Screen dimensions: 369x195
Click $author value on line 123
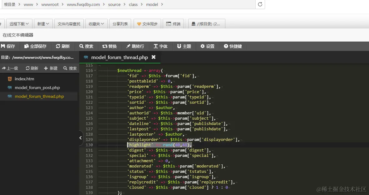pyautogui.click(x=164, y=107)
